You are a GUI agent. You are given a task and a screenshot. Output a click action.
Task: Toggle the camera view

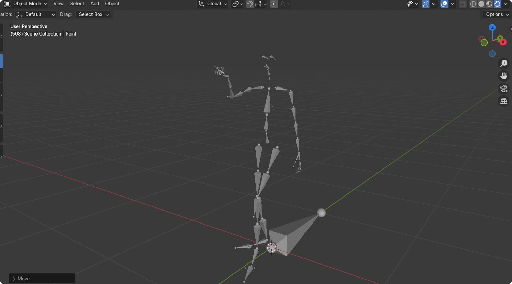504,89
